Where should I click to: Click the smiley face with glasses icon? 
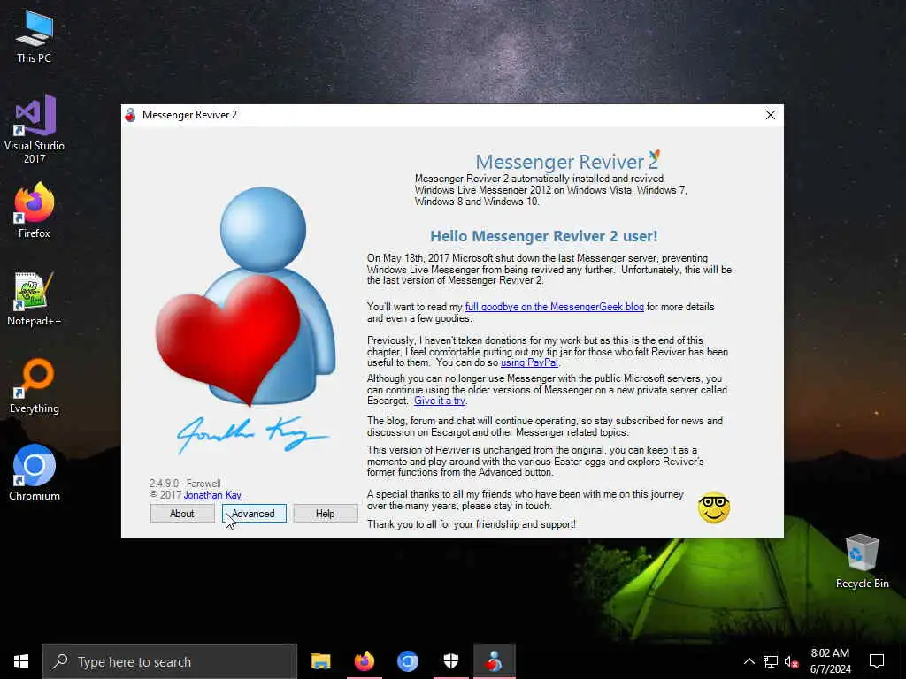point(714,507)
